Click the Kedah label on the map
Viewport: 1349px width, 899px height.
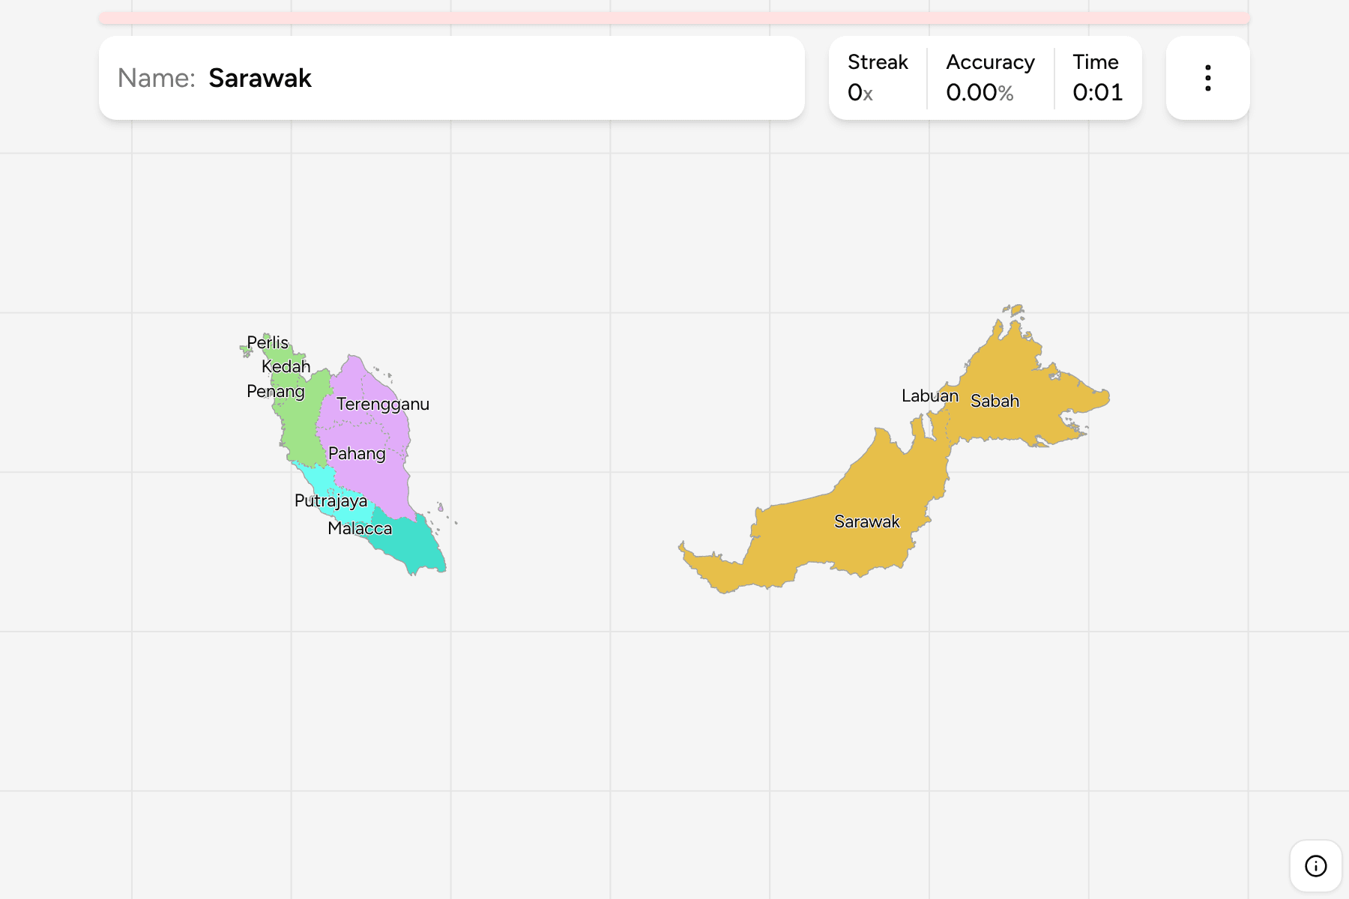[x=286, y=366]
